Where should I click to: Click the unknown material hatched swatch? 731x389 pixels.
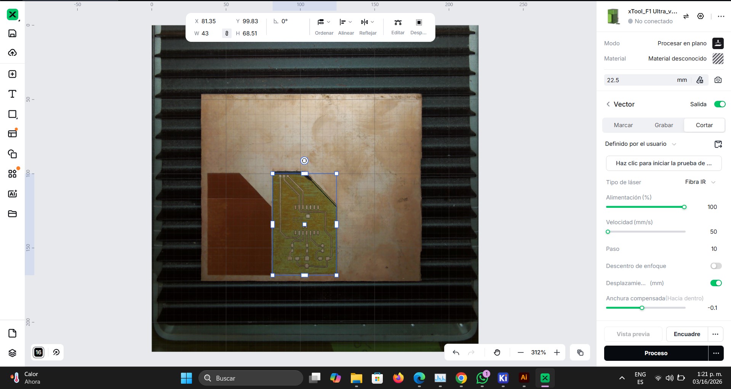[x=718, y=59]
